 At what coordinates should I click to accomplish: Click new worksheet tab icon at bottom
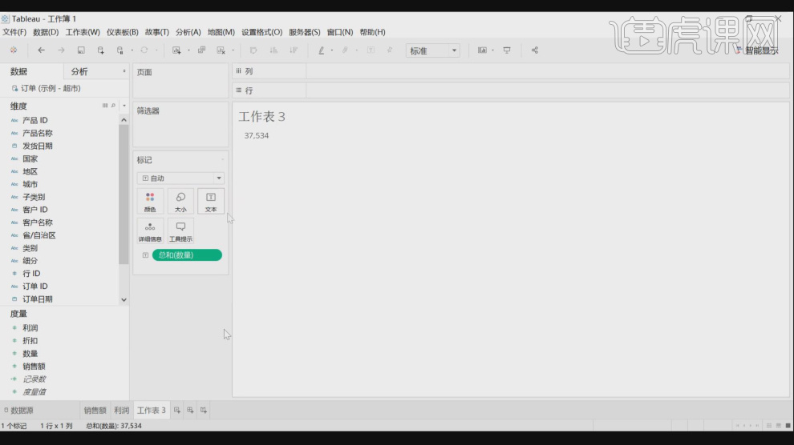click(176, 410)
